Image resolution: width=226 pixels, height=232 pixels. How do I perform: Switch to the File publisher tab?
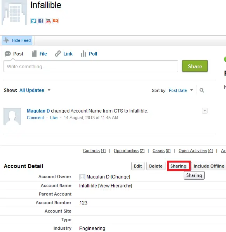pyautogui.click(x=39, y=54)
